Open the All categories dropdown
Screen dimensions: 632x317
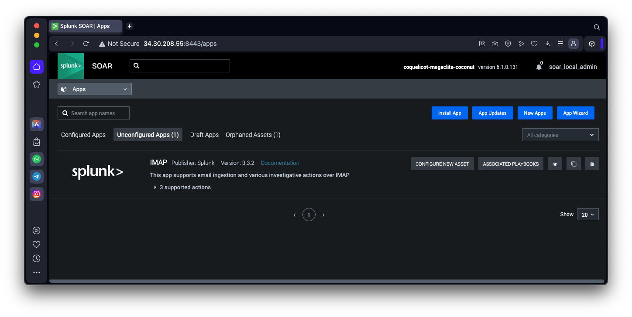click(560, 135)
